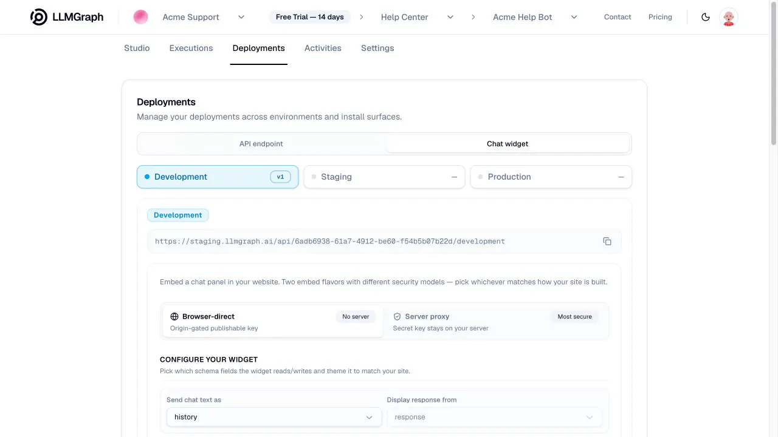
Task: Select the Chat widget segment
Action: pos(508,144)
